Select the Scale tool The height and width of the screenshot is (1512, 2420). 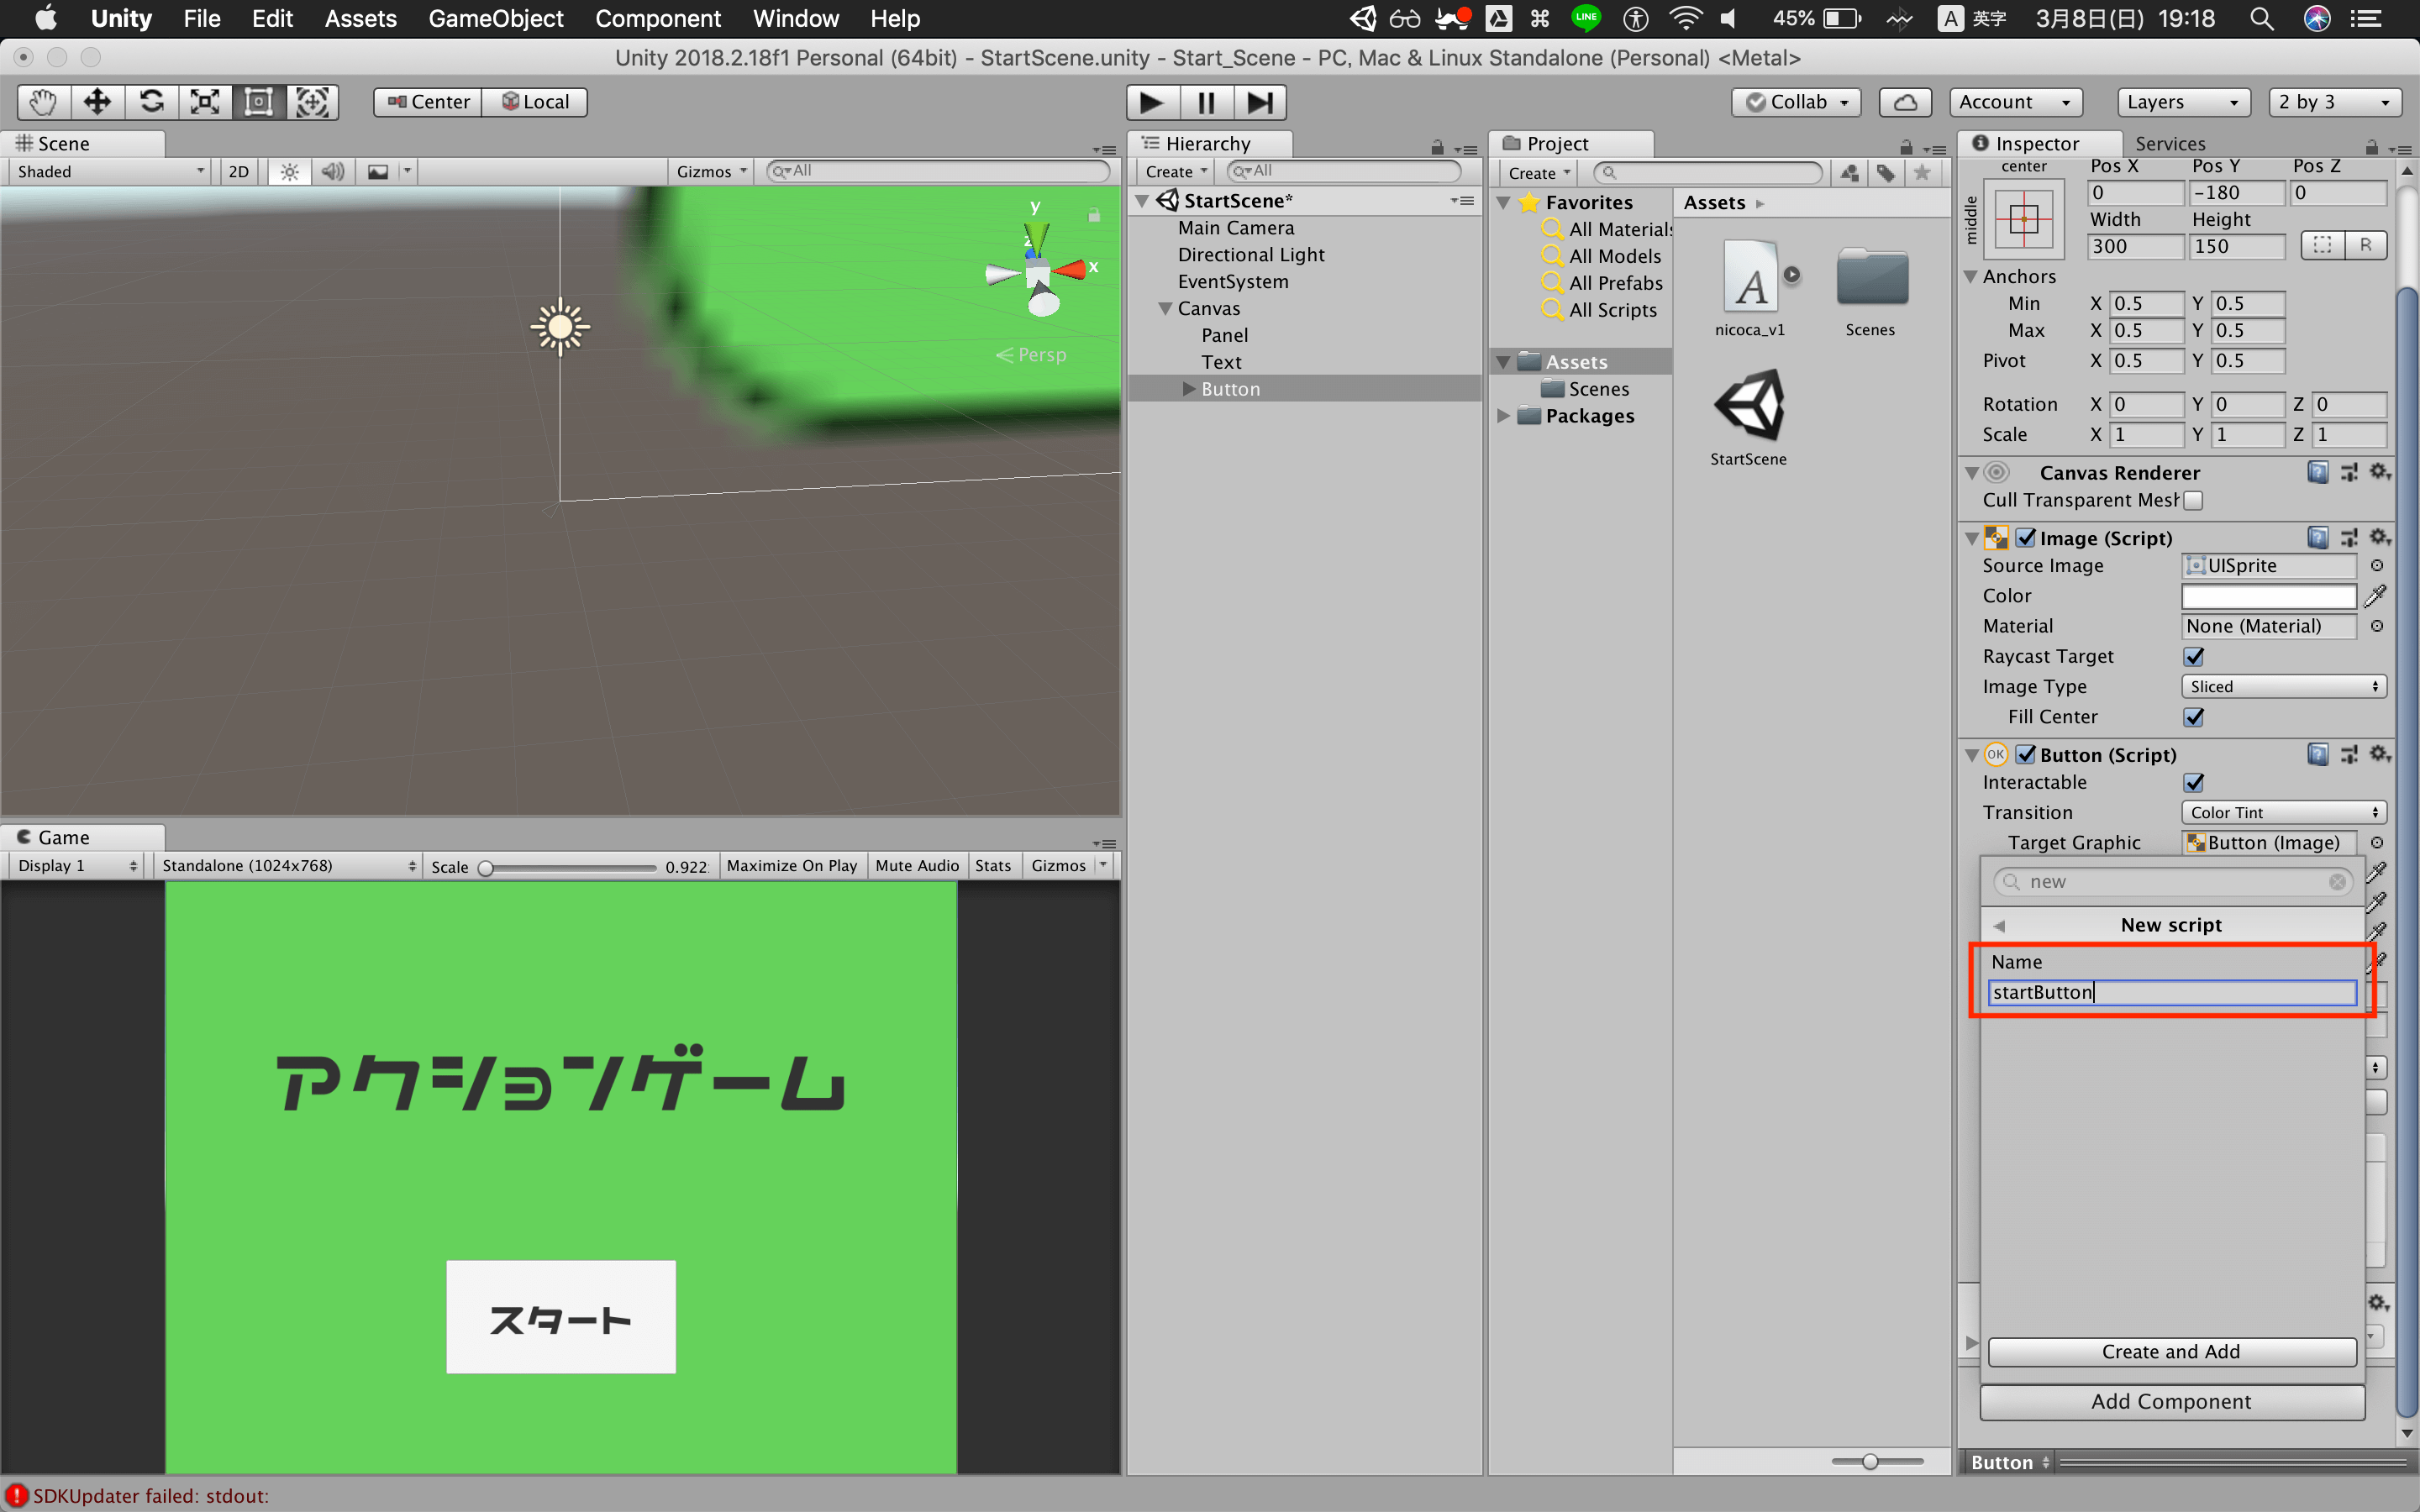[x=205, y=102]
